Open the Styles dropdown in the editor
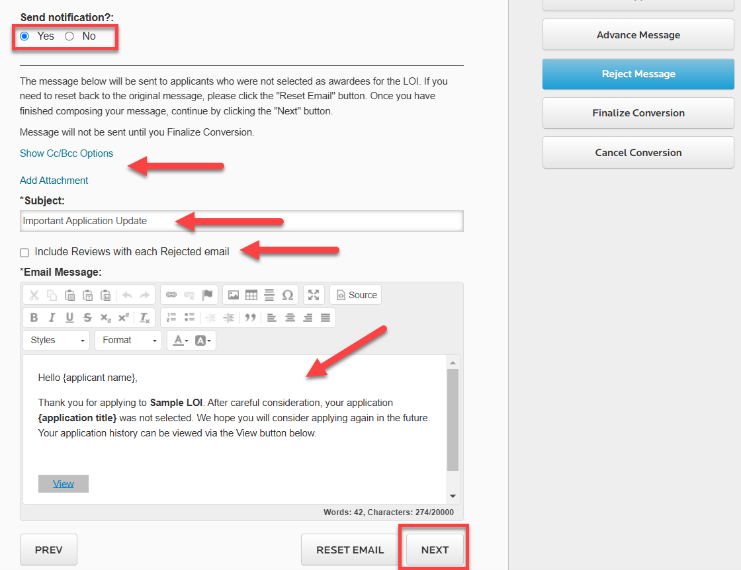The width and height of the screenshot is (741, 570). pos(56,340)
